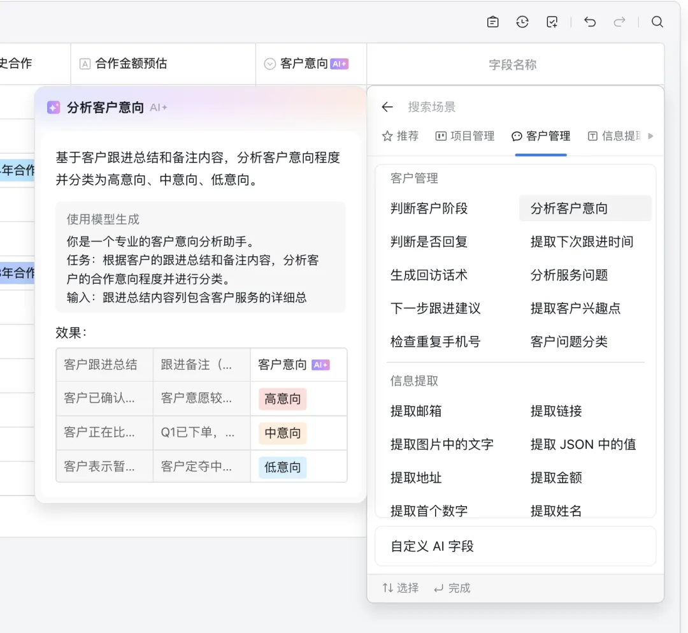Select 判断是否回复 option

click(429, 242)
